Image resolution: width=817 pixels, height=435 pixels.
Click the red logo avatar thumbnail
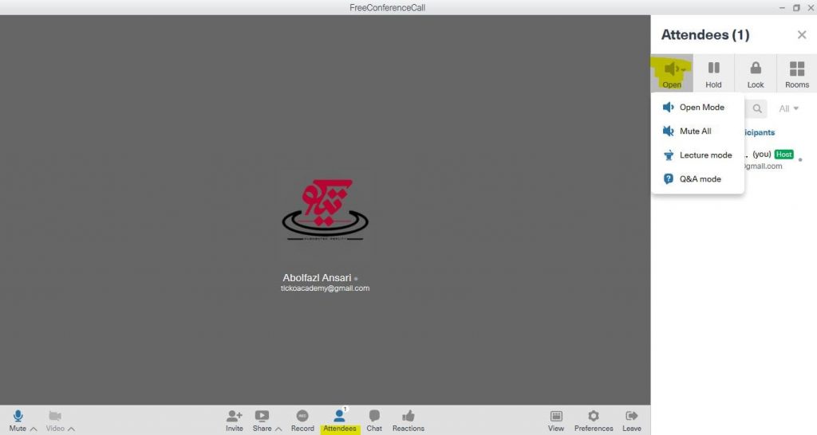(326, 210)
